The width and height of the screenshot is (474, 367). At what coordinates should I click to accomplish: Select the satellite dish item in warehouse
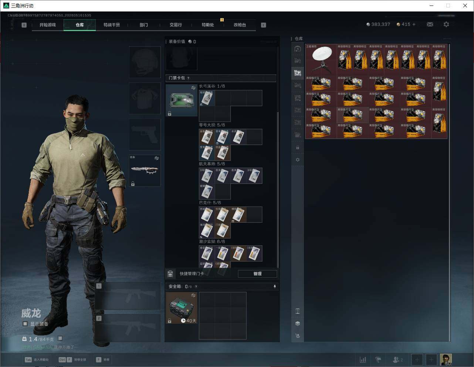pyautogui.click(x=321, y=60)
